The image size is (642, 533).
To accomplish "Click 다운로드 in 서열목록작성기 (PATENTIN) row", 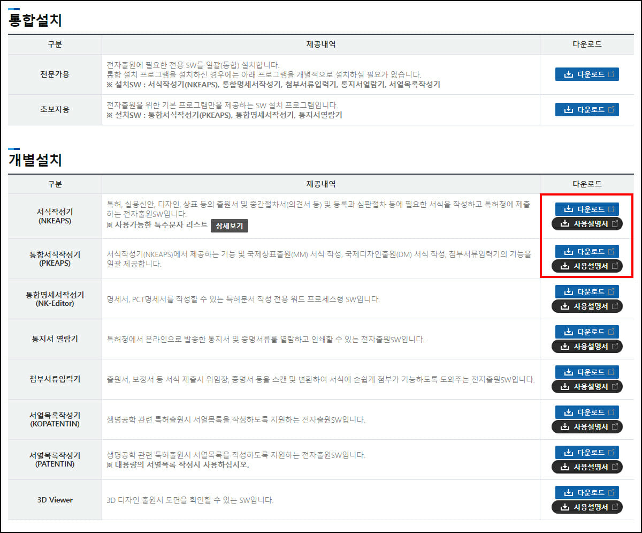I will (x=587, y=452).
